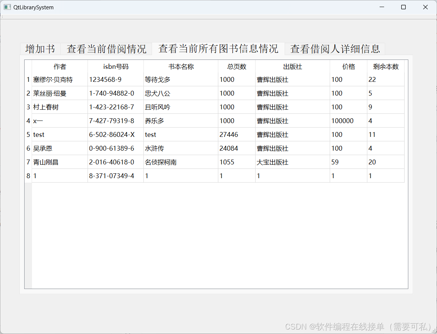Select ISBN cell 7-427-79319-8
437x334 pixels.
click(115, 121)
